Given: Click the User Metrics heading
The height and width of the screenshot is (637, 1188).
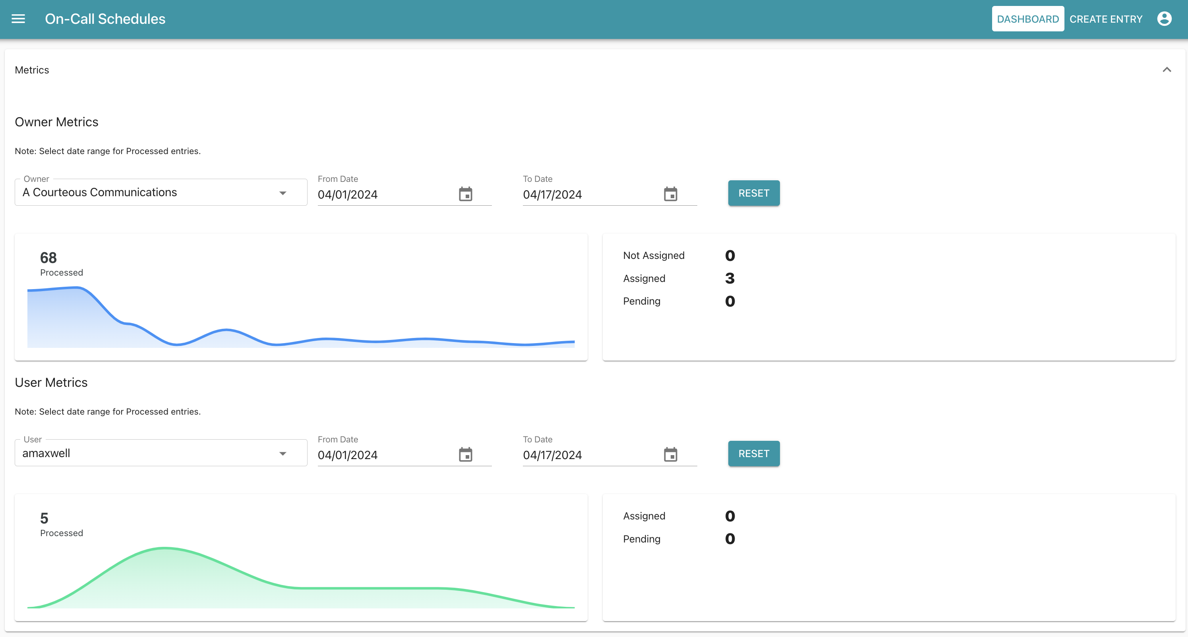Looking at the screenshot, I should [x=51, y=382].
